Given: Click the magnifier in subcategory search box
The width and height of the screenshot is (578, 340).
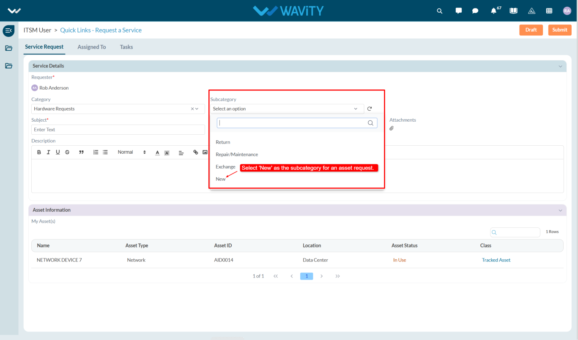Looking at the screenshot, I should [370, 123].
